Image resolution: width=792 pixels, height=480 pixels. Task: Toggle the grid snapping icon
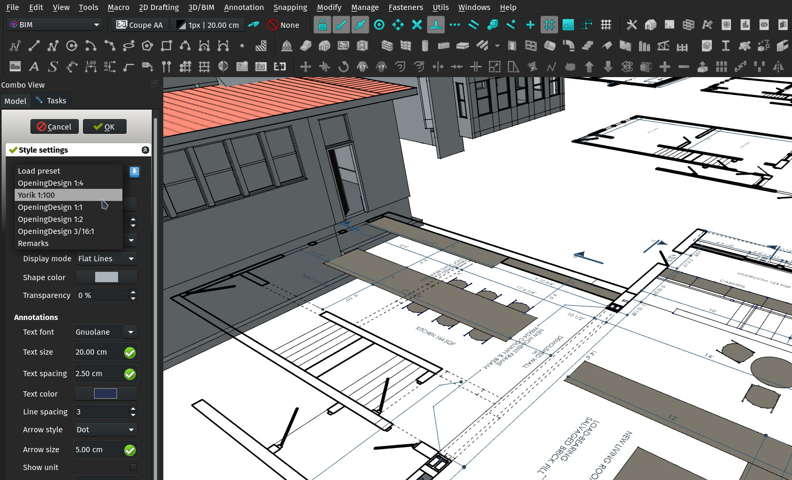[x=549, y=25]
